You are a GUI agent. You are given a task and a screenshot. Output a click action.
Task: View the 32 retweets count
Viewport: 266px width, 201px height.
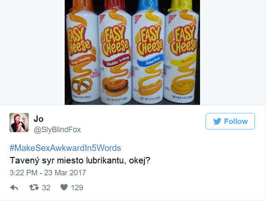click(46, 188)
